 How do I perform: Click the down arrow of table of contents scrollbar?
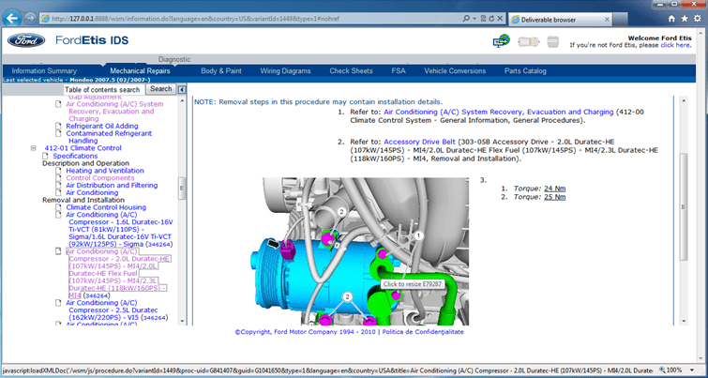click(182, 321)
